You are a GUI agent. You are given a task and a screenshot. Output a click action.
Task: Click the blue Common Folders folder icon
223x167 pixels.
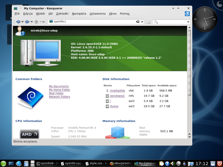coord(30,98)
